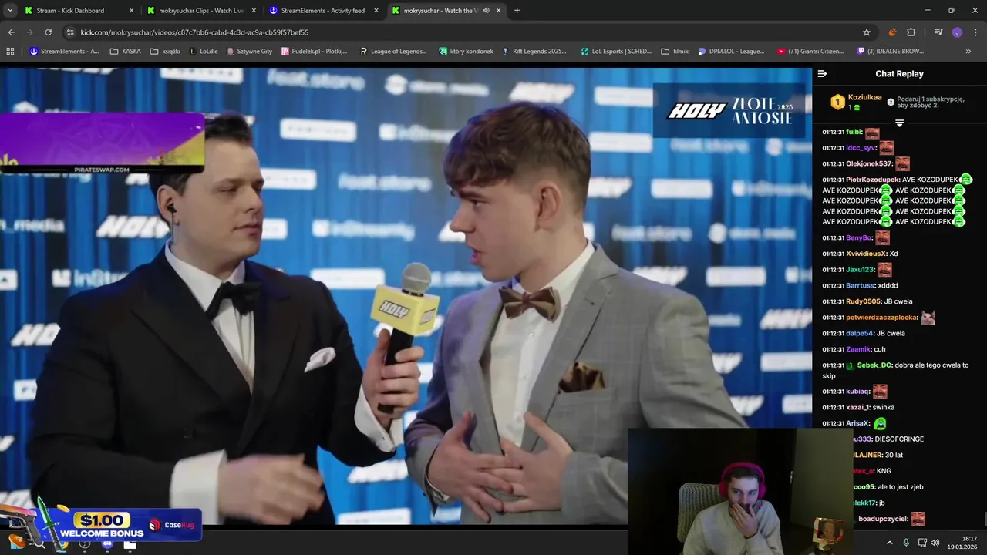Image resolution: width=987 pixels, height=555 pixels.
Task: Click username Rudy0505 in chat
Action: point(864,301)
